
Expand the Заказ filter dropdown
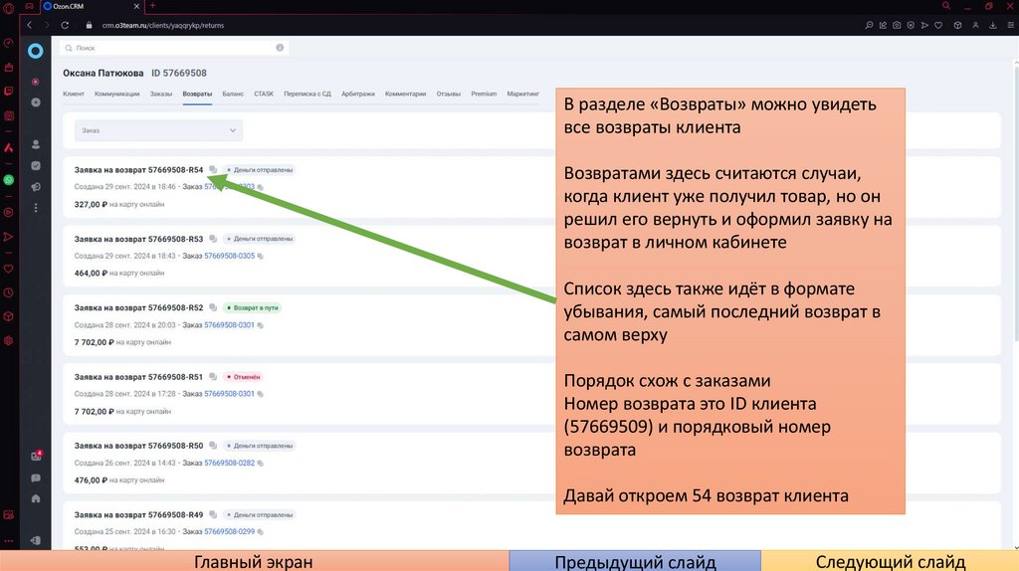(x=158, y=130)
